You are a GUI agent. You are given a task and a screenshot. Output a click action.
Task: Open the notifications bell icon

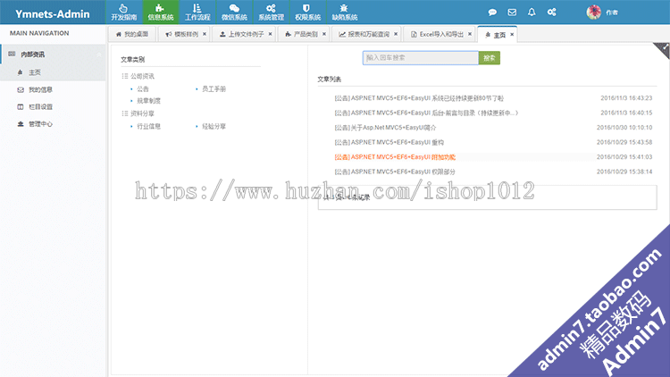click(532, 12)
